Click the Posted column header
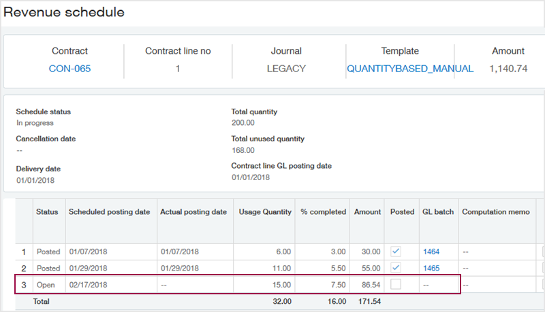 (x=402, y=212)
